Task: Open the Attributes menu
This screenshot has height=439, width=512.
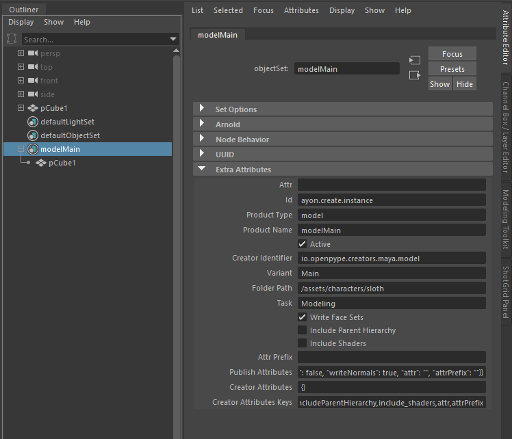Action: coord(301,10)
